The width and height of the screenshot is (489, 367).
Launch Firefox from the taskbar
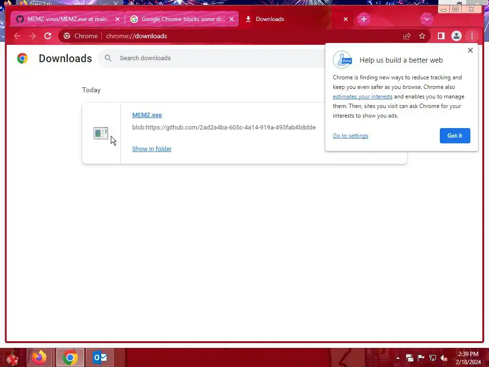pyautogui.click(x=40, y=357)
